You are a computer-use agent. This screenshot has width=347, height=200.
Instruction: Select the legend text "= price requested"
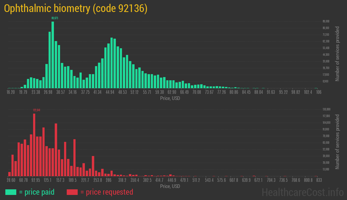(107, 192)
